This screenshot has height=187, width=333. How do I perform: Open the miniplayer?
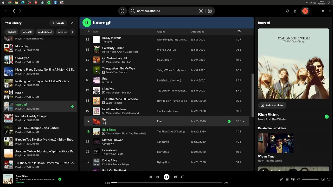tap(323, 179)
